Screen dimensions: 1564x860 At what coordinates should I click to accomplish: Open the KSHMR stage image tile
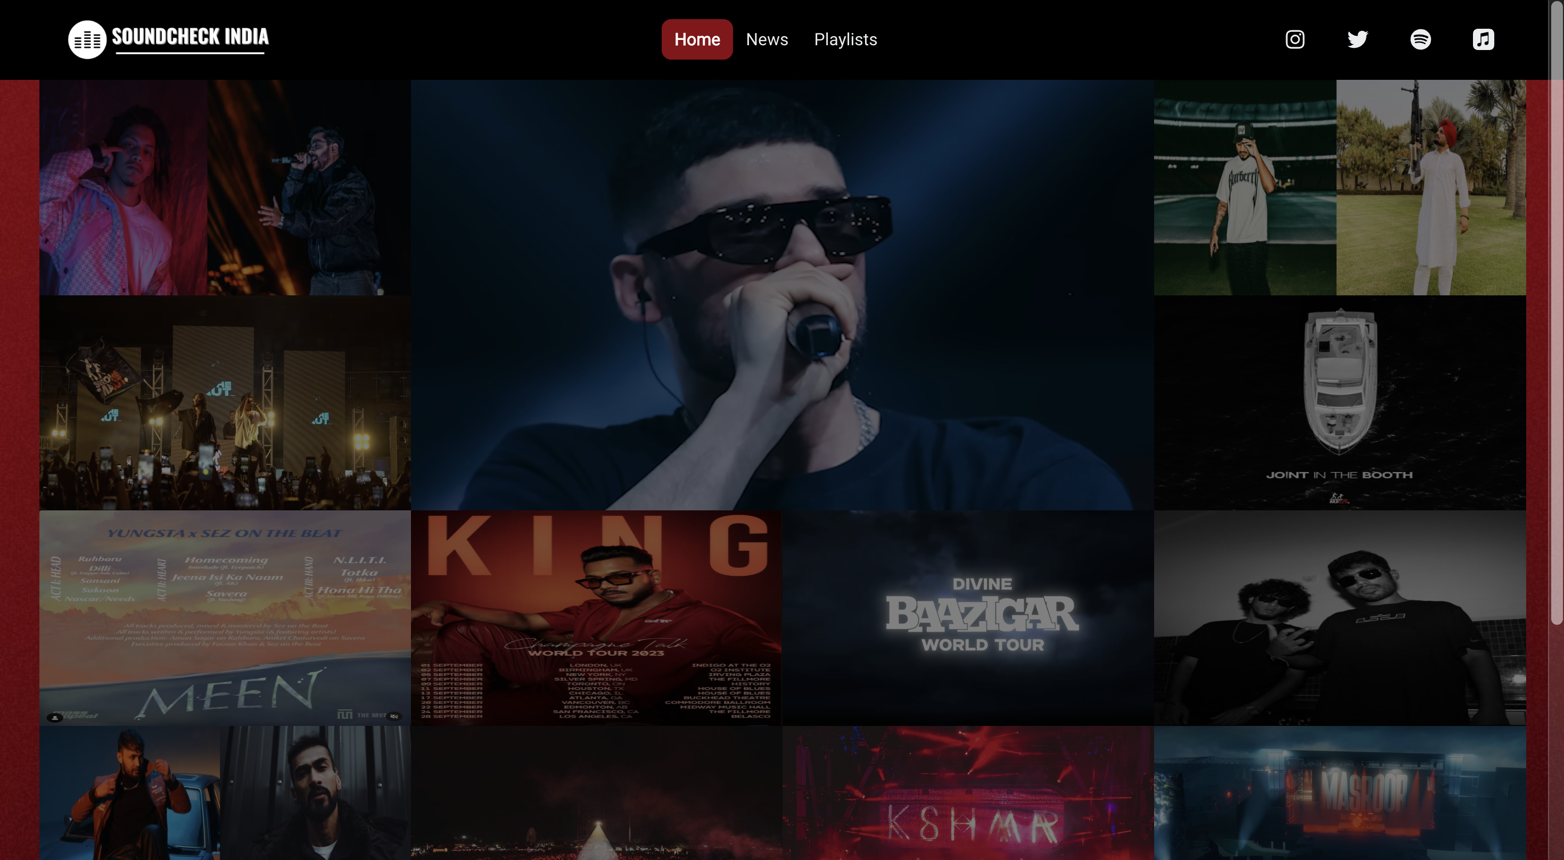pos(968,792)
